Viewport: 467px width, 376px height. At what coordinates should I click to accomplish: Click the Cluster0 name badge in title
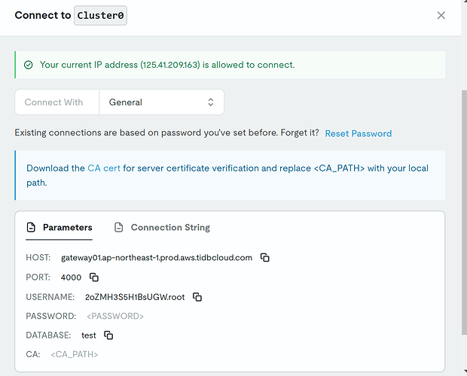click(x=100, y=16)
